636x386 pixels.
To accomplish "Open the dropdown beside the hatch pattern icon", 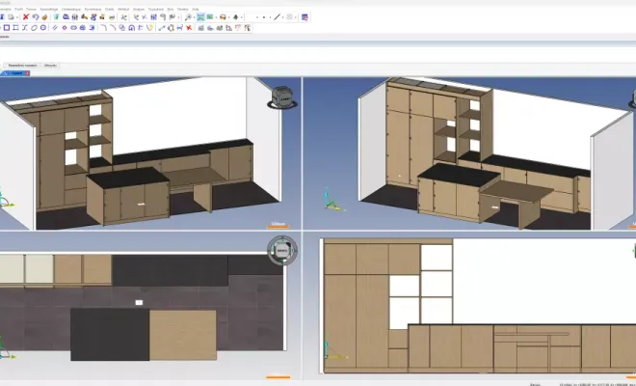I will [x=295, y=17].
